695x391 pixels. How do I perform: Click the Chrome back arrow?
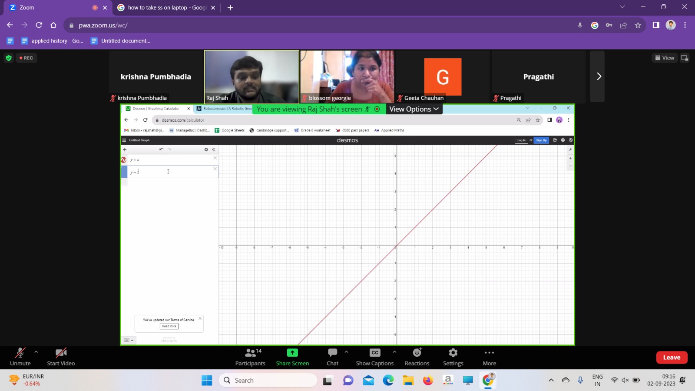[10, 25]
